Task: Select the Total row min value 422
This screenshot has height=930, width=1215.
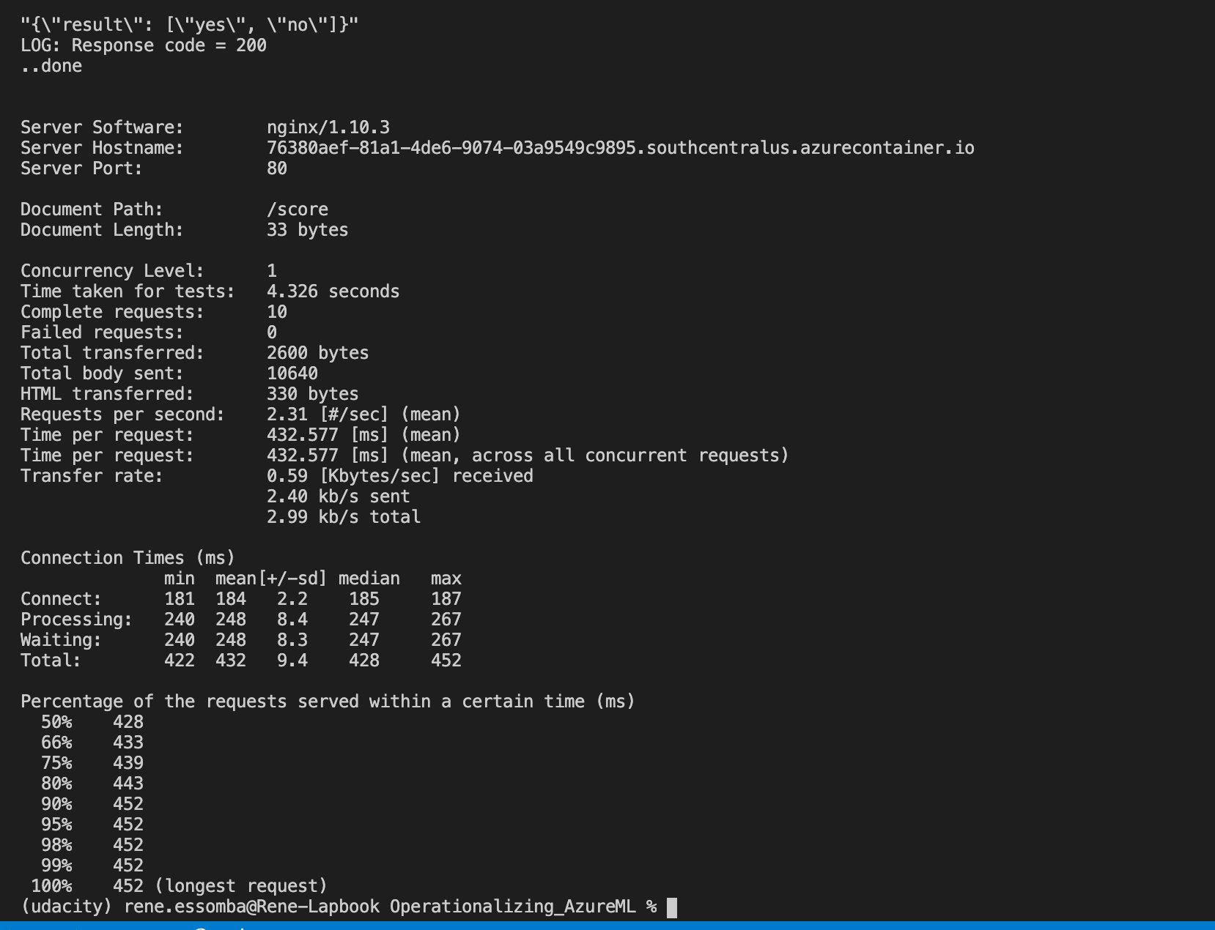Action: tap(180, 661)
